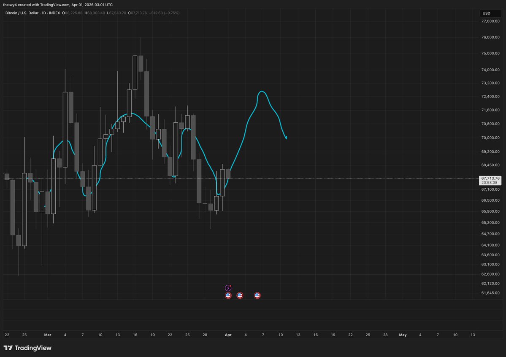Click the 63,600.00 price axis label
The image size is (506, 357).
pos(490,255)
